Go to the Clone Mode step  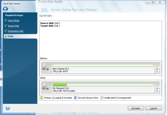[x=13, y=20]
